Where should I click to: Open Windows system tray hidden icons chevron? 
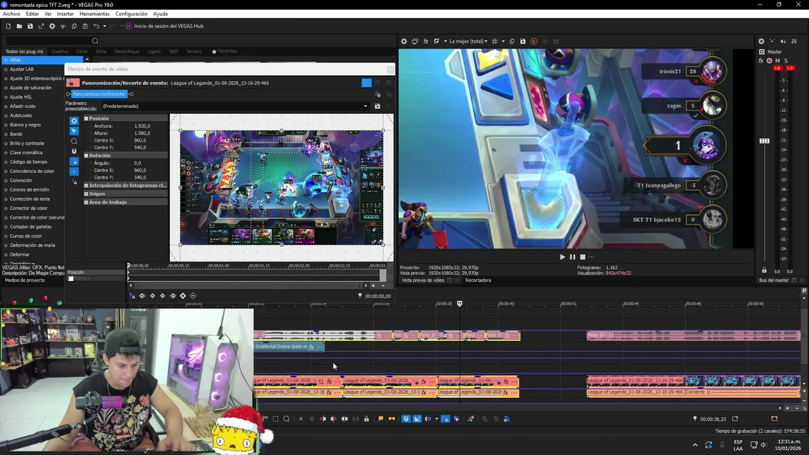click(x=695, y=445)
